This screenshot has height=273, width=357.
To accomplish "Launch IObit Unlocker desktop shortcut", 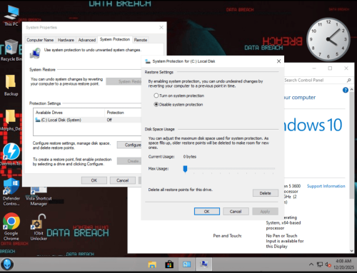I will coord(39,227).
